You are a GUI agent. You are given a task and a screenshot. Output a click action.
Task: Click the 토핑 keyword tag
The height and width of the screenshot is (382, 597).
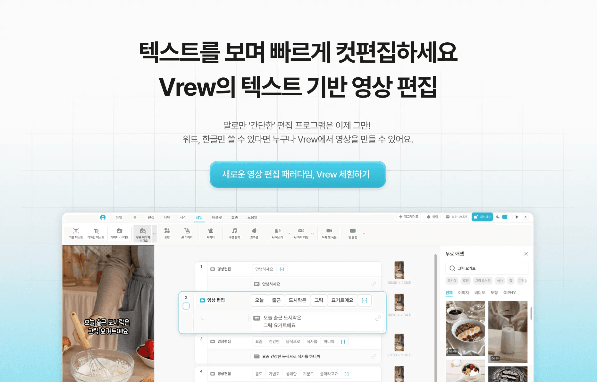point(466,281)
